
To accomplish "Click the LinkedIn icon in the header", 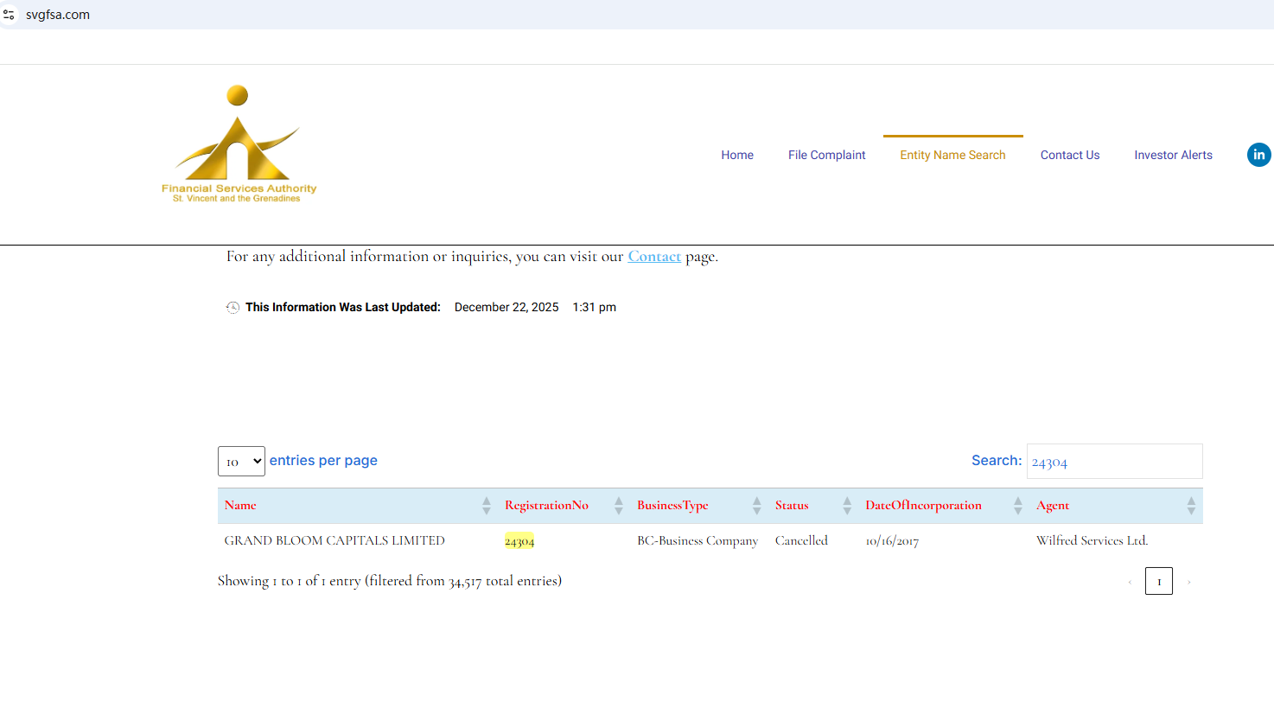I will [1258, 155].
